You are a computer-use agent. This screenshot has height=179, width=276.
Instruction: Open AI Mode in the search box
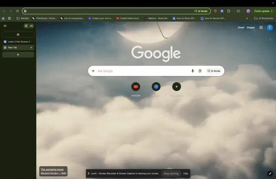point(214,71)
